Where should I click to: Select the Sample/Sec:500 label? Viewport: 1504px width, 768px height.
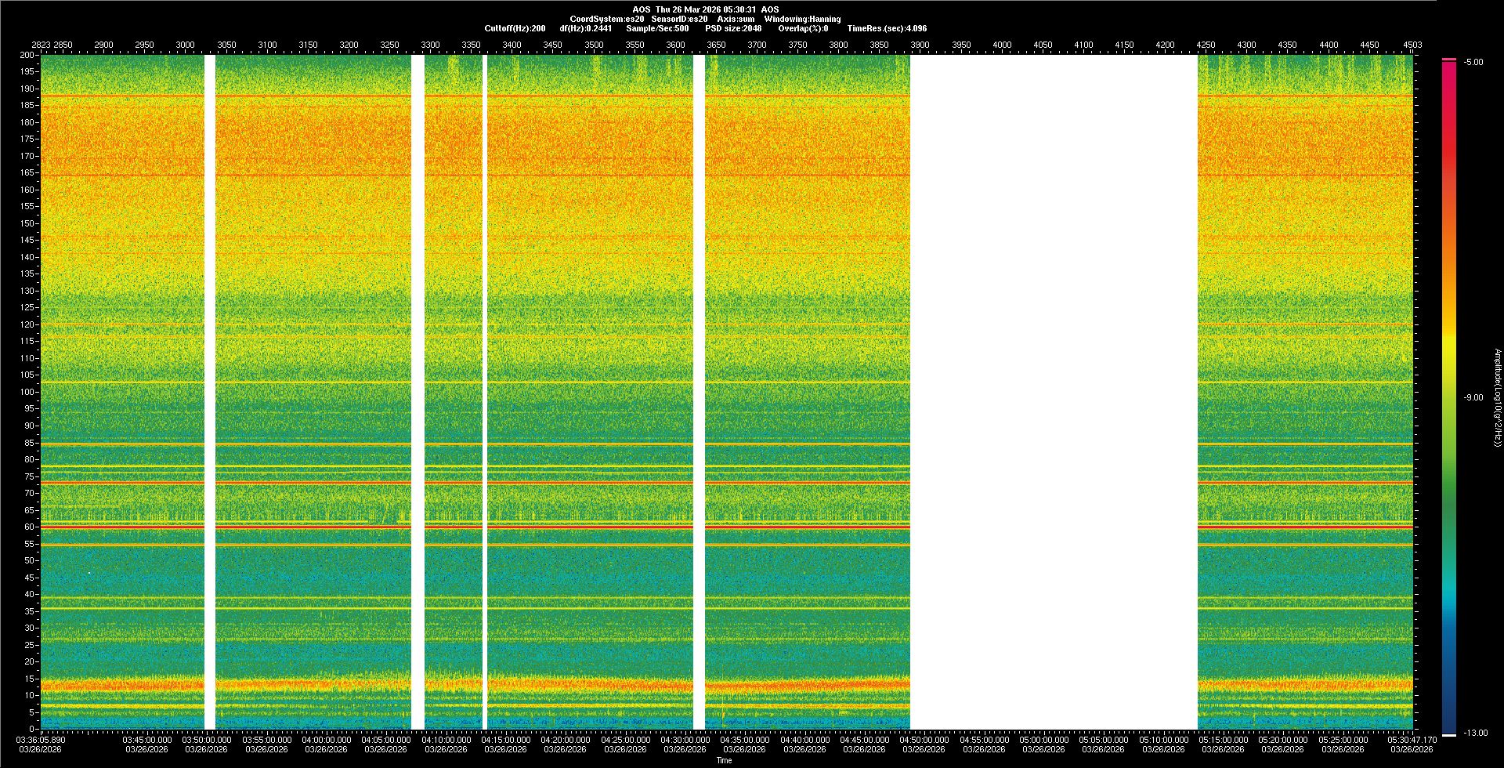(657, 28)
